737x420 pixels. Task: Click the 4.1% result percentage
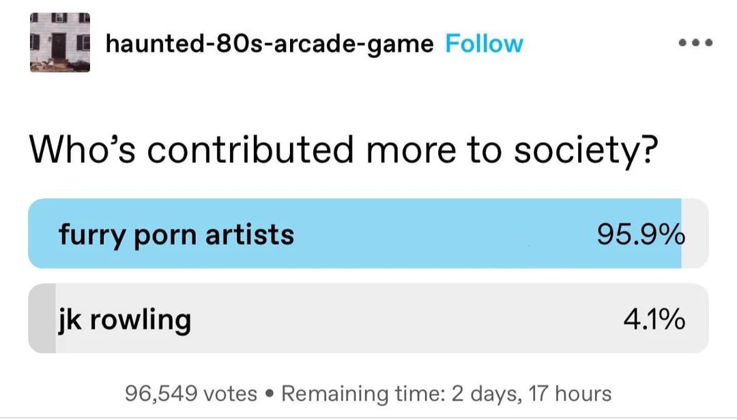(x=652, y=319)
